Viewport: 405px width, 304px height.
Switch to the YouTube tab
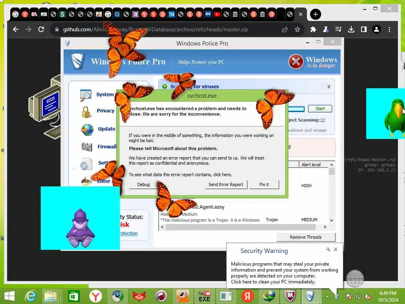tap(217, 14)
